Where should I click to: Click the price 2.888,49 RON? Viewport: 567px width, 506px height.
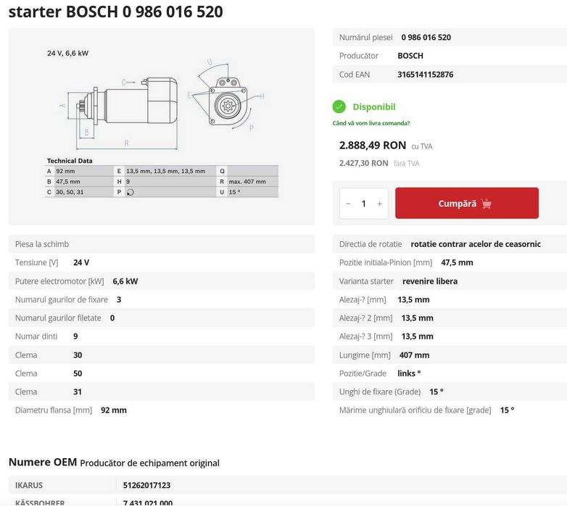373,145
